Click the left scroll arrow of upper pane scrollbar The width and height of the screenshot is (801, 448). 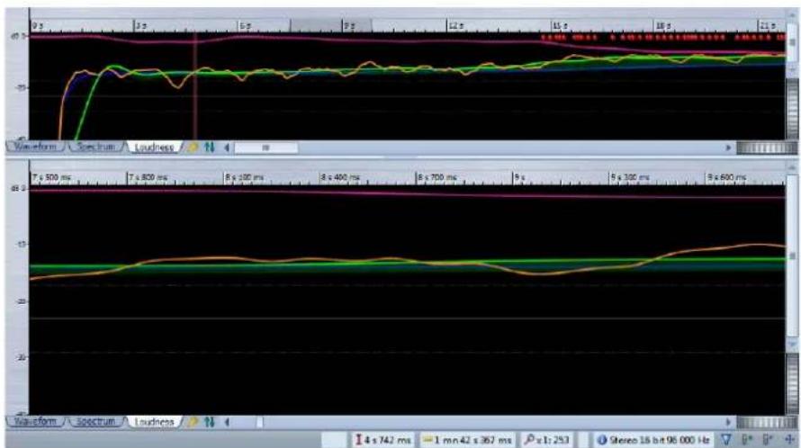click(x=227, y=148)
